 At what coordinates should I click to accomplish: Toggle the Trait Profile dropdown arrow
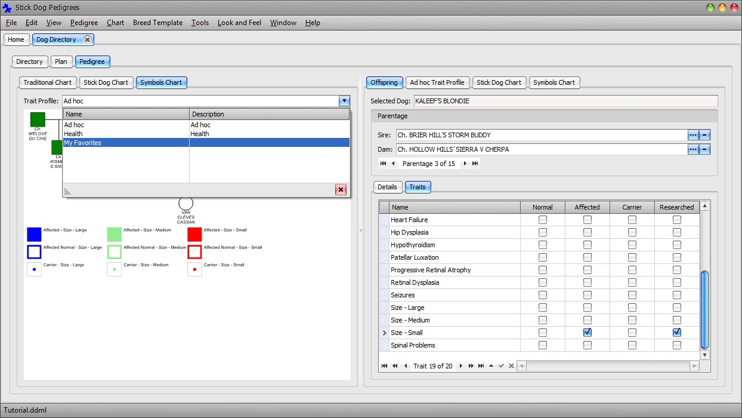click(x=344, y=102)
